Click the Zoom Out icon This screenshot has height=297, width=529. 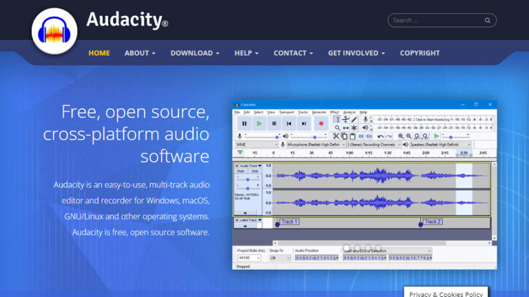point(408,136)
